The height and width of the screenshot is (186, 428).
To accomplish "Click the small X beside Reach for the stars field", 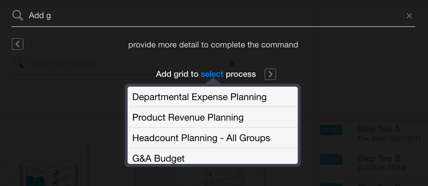I will [x=232, y=64].
